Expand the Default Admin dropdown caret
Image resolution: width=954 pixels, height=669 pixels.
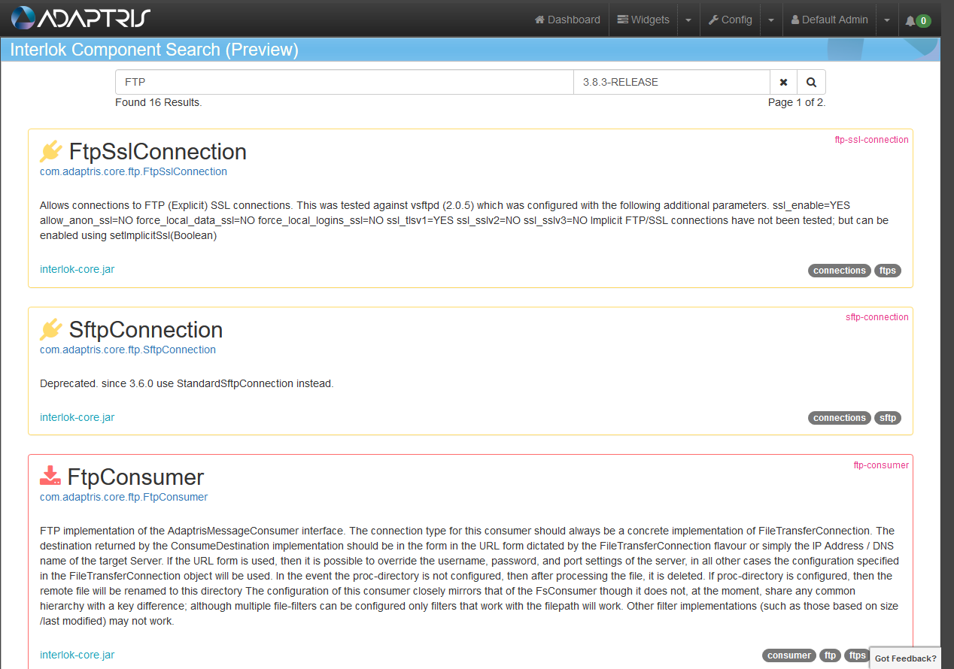[887, 20]
